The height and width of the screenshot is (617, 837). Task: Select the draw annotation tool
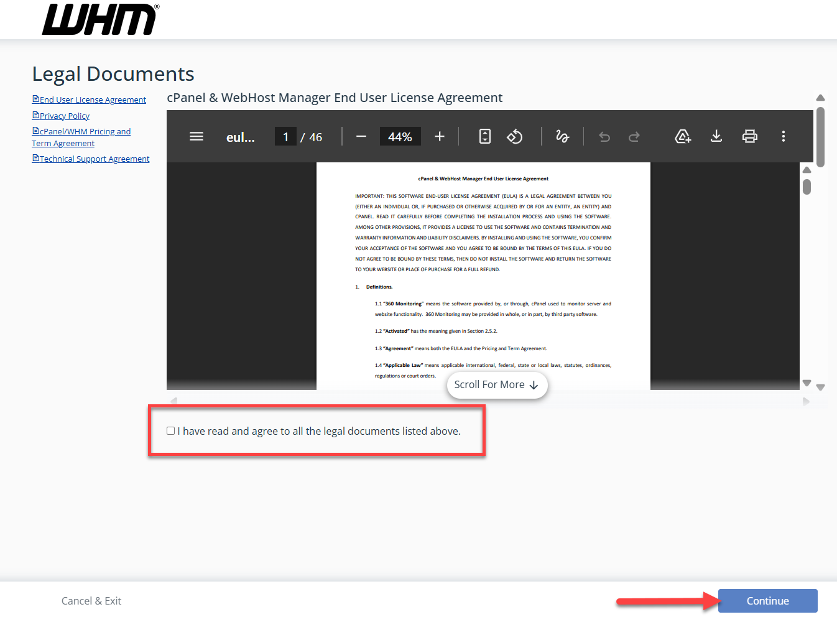pyautogui.click(x=562, y=136)
